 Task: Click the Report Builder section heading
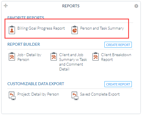(24, 44)
